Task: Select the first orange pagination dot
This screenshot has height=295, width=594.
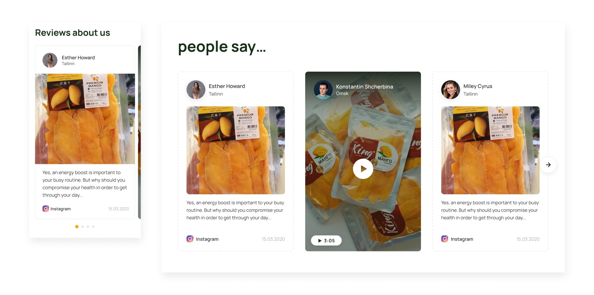Action: [x=77, y=227]
